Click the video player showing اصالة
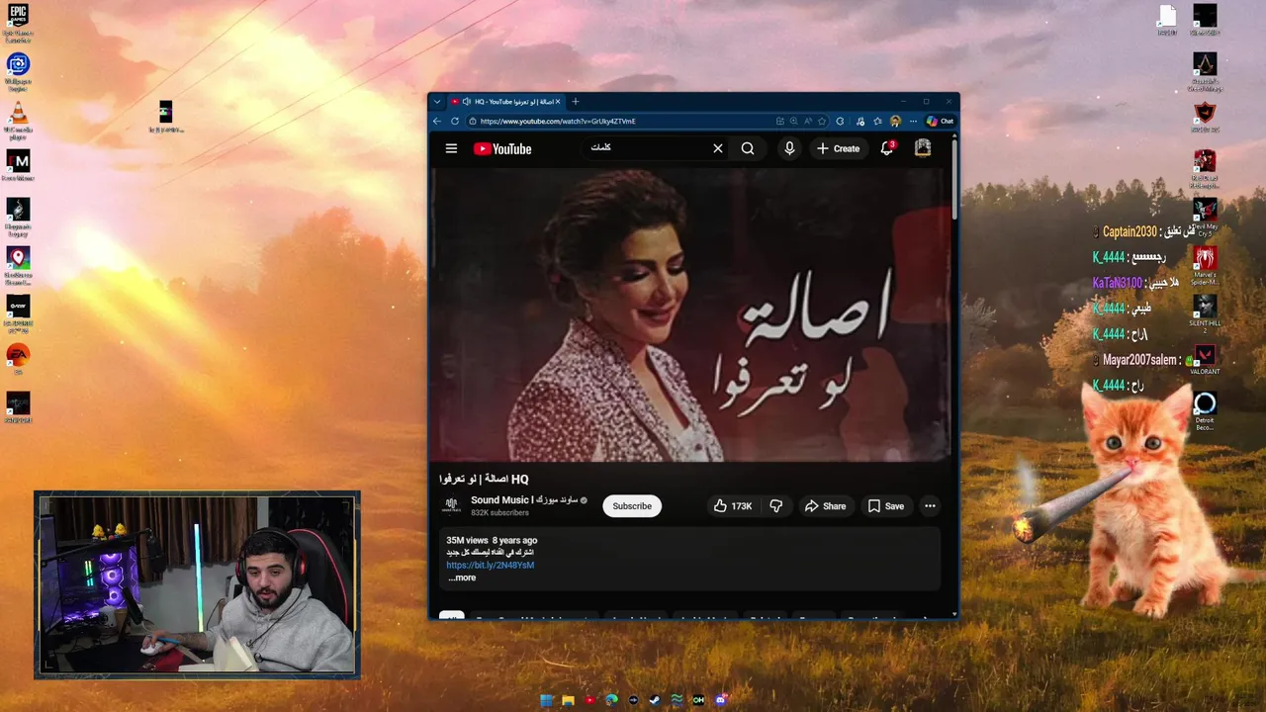The image size is (1266, 712). [x=692, y=314]
